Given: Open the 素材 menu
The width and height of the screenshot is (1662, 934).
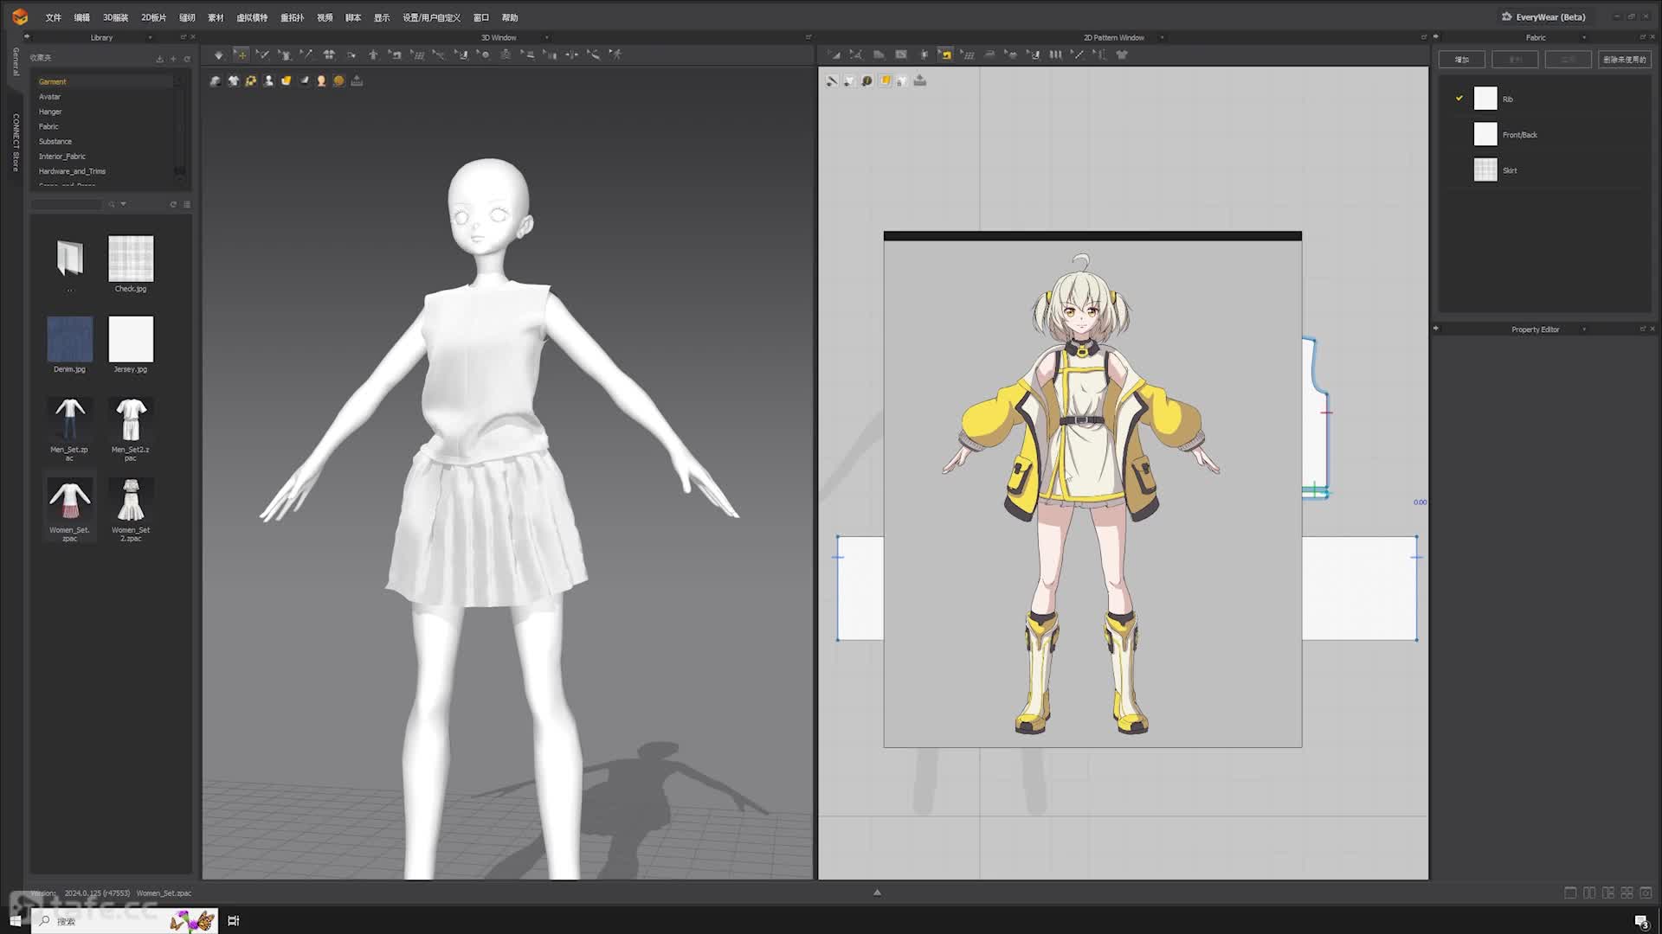Looking at the screenshot, I should click(x=216, y=17).
